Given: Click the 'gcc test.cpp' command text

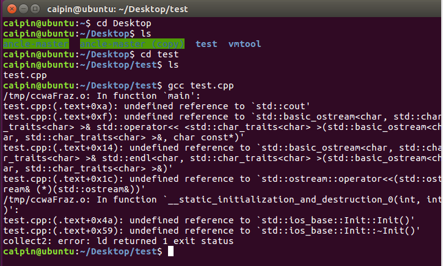Looking at the screenshot, I should pos(200,85).
